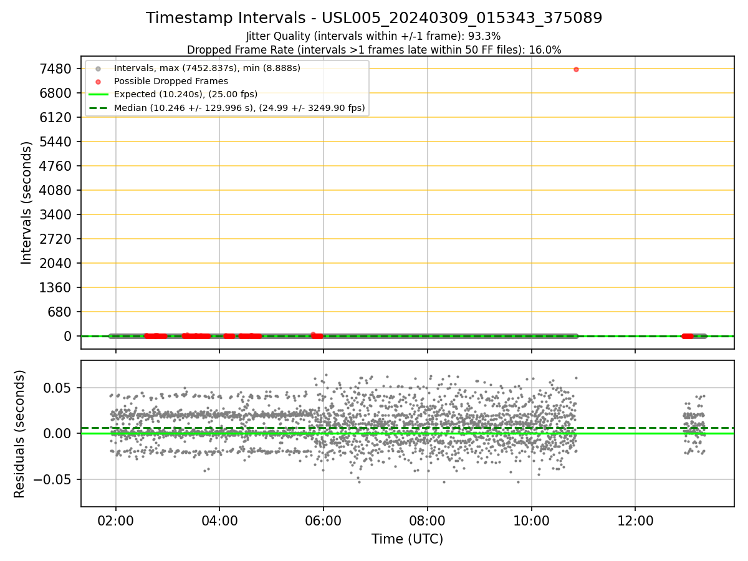Click x-axis tick label '04:00'
The image size is (748, 561).
[219, 520]
